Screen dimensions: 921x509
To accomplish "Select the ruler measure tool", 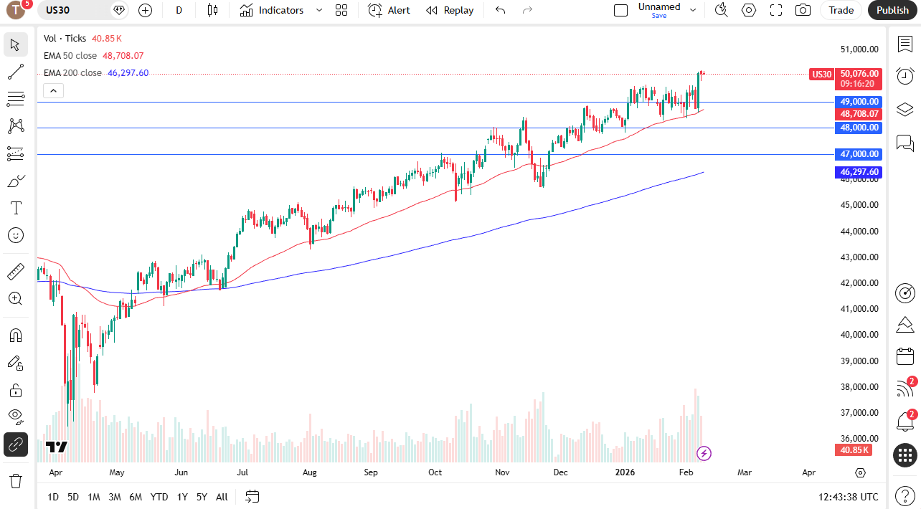I will pos(16,272).
